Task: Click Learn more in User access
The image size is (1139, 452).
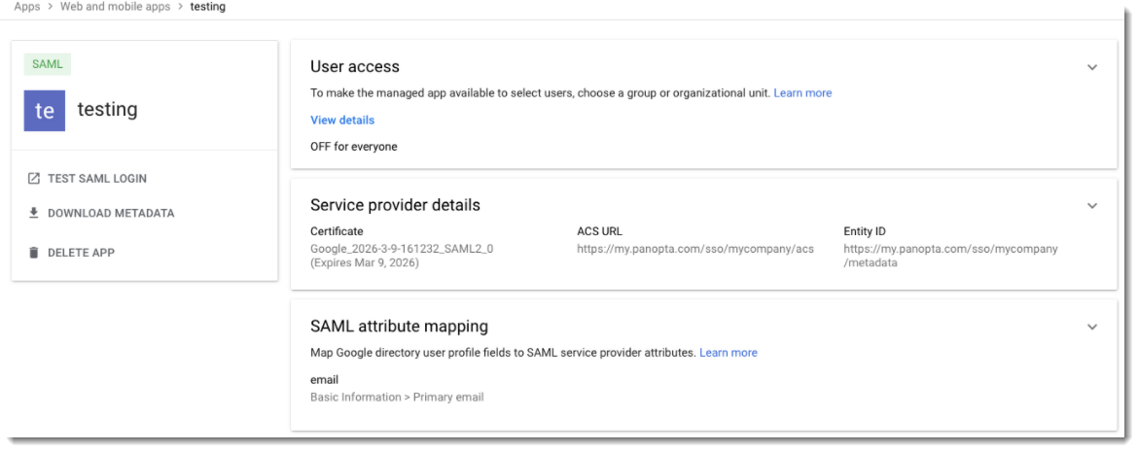Action: coord(802,93)
